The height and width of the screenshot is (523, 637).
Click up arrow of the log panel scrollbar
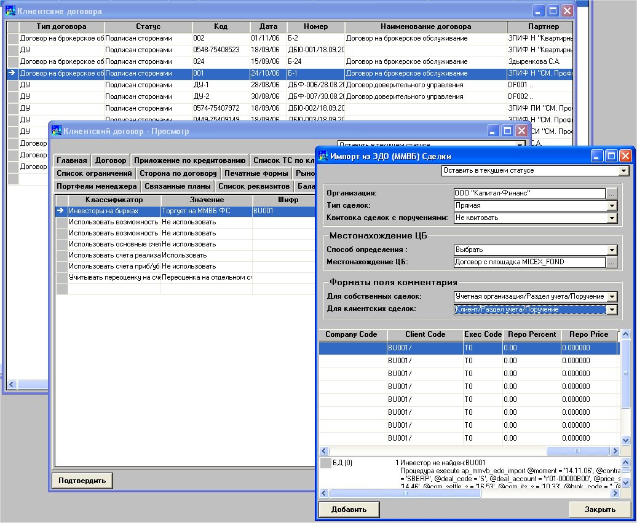click(626, 462)
